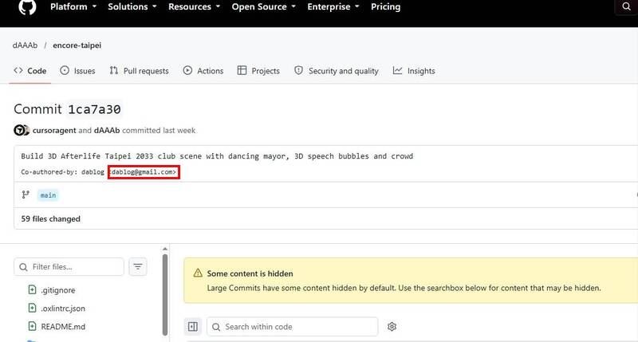638x342 pixels.
Task: Click the added-file icon beside README.md
Action: click(32, 326)
